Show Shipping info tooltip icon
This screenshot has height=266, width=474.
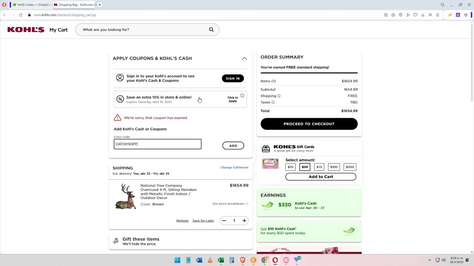[x=279, y=96]
